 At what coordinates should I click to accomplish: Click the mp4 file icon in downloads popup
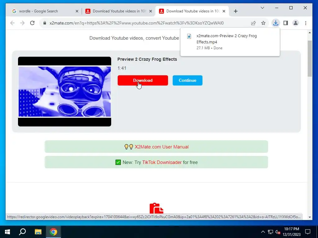[x=189, y=36]
